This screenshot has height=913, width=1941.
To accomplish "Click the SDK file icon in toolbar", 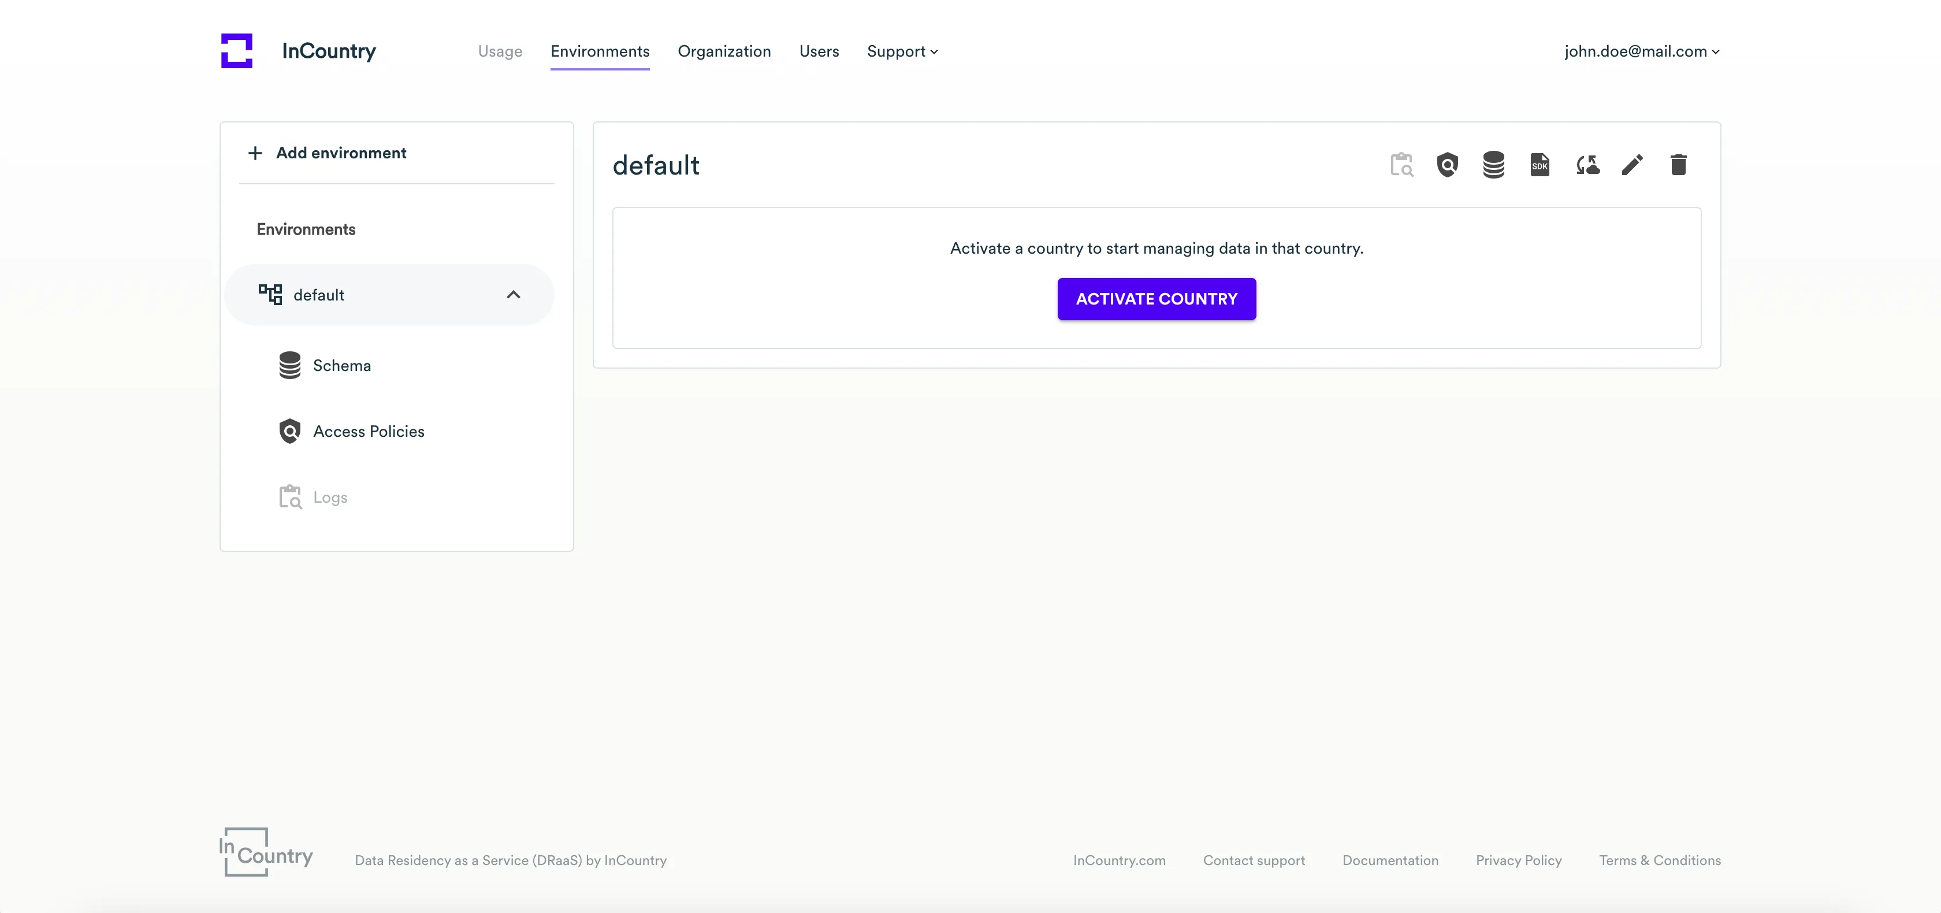I will click(x=1540, y=165).
